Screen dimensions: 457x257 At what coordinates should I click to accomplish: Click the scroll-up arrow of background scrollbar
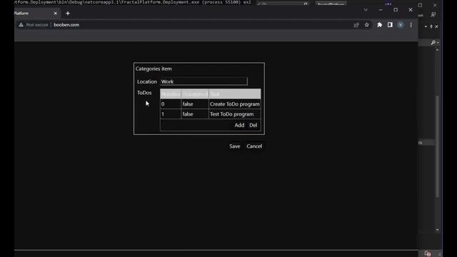tap(437, 50)
